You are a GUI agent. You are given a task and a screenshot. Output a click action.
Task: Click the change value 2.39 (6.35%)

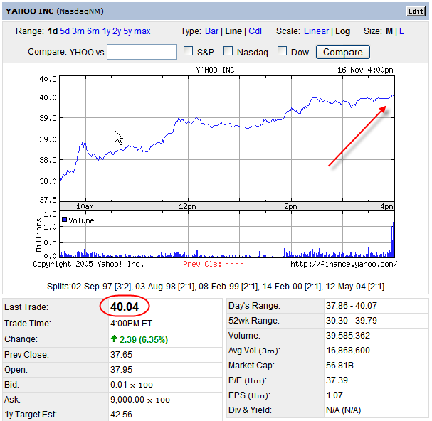(144, 339)
